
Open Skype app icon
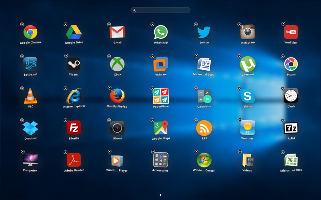[x=248, y=96]
